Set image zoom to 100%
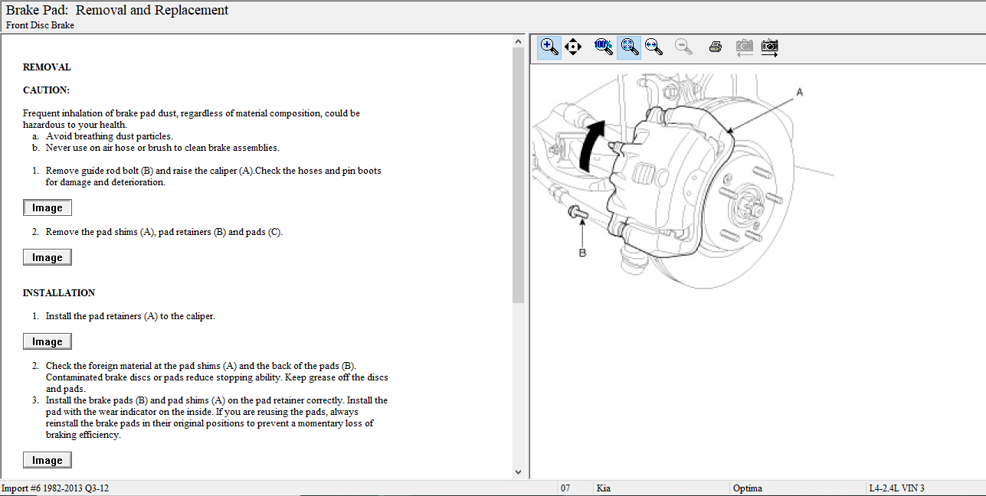 tap(604, 47)
